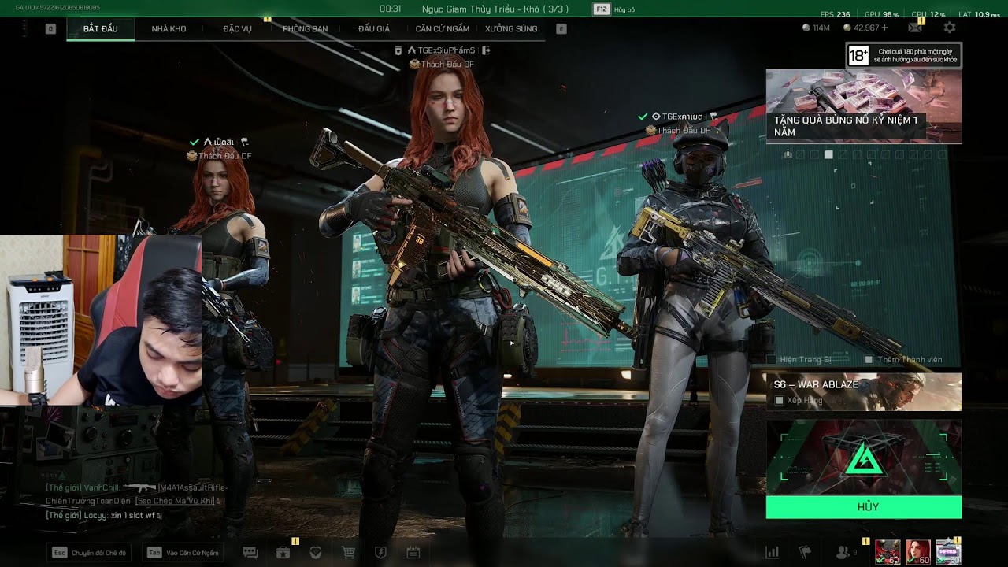Click the 42,967 gold currency coin

coord(847,28)
